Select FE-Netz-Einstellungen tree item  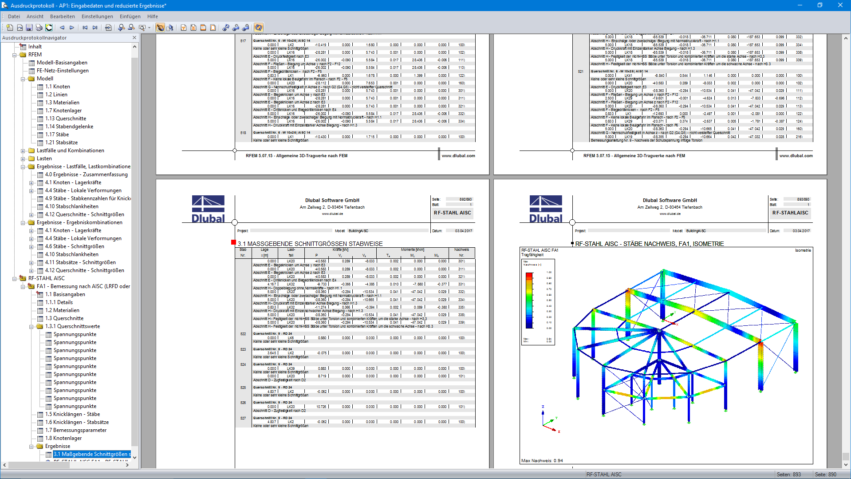coord(63,71)
